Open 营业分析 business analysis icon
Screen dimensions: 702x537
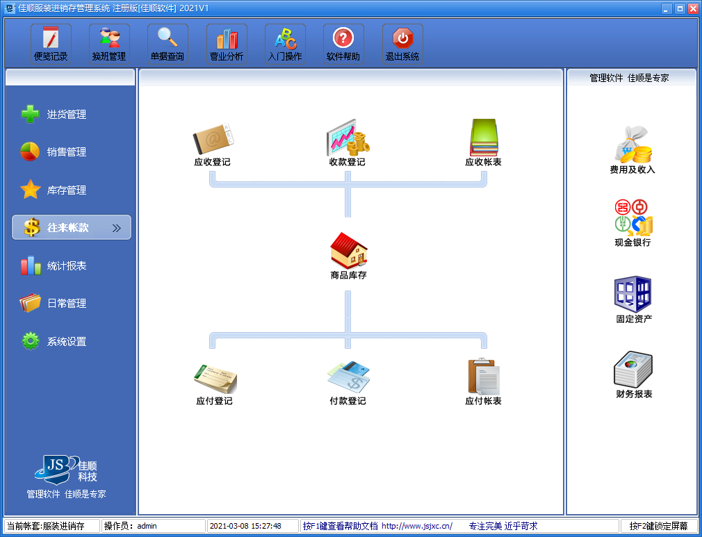(227, 44)
